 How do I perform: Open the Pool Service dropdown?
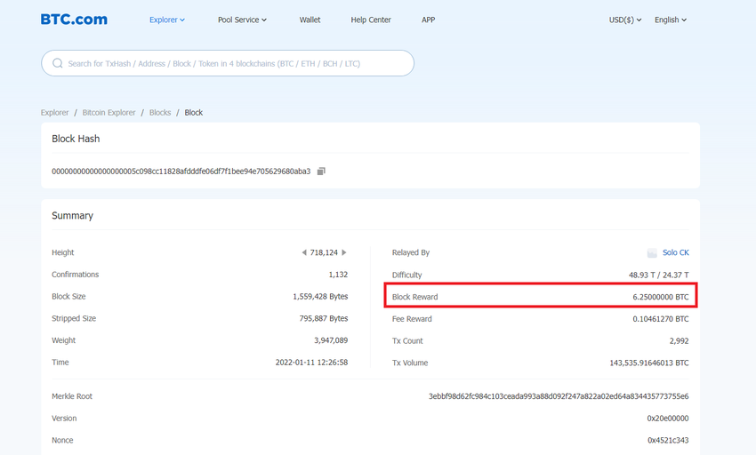click(x=242, y=20)
